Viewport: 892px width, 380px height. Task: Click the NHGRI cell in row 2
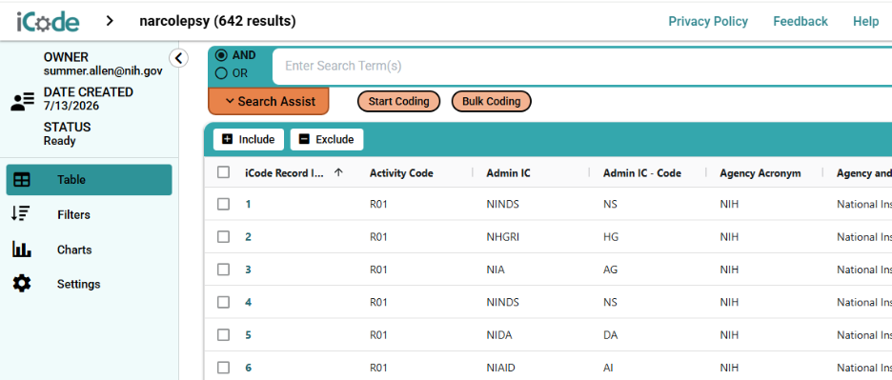click(x=502, y=236)
